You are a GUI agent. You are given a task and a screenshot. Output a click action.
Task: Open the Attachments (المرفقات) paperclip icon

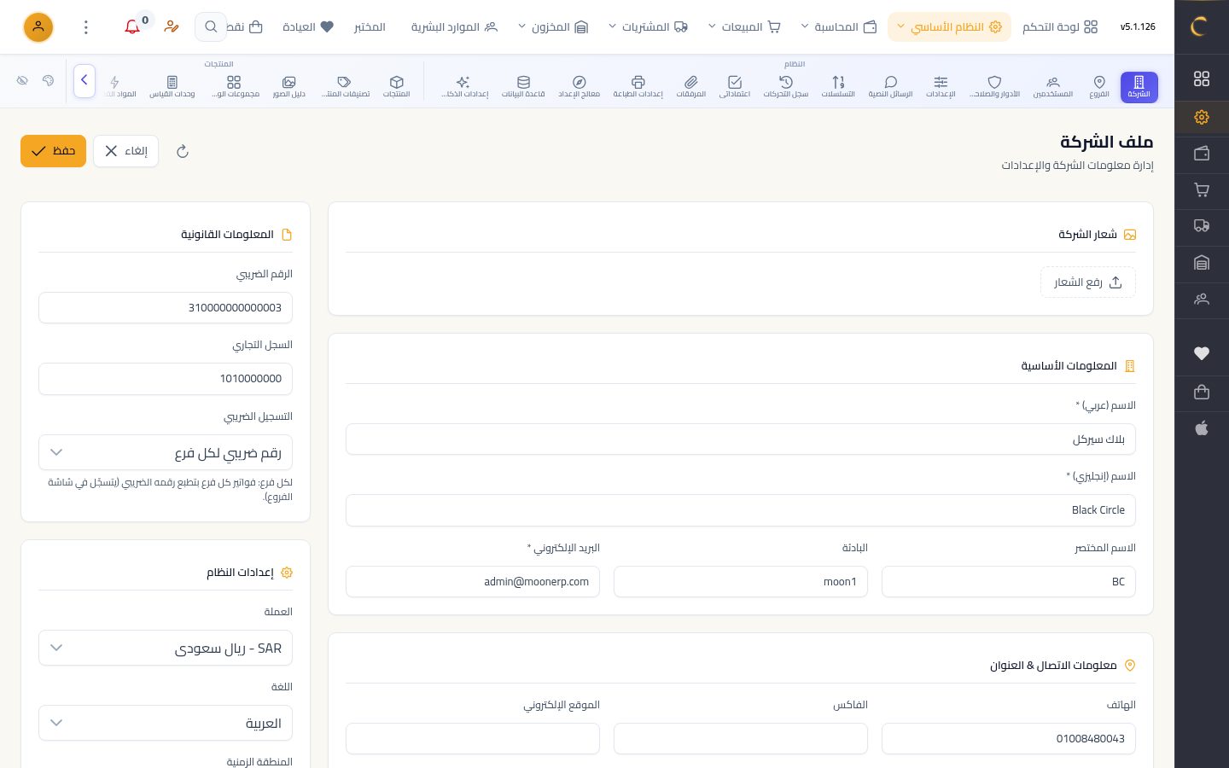[x=691, y=86]
